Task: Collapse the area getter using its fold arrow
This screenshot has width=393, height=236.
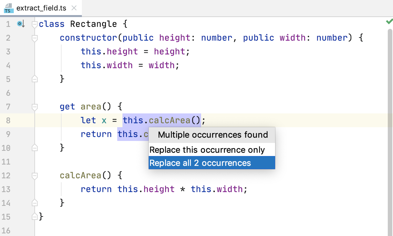Action: click(35, 107)
